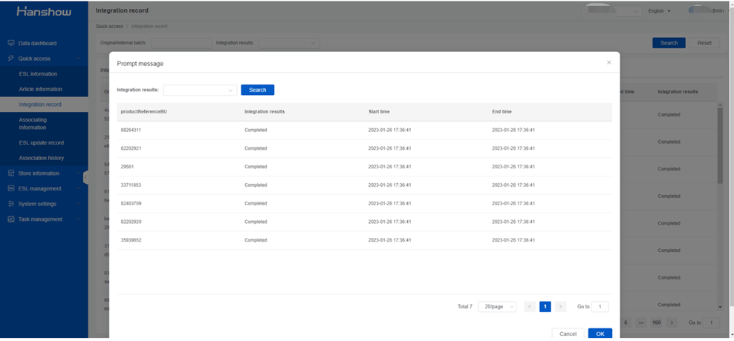Viewport: 734px width, 341px height.
Task: Go to previous page in dialog pagination
Action: pos(530,307)
